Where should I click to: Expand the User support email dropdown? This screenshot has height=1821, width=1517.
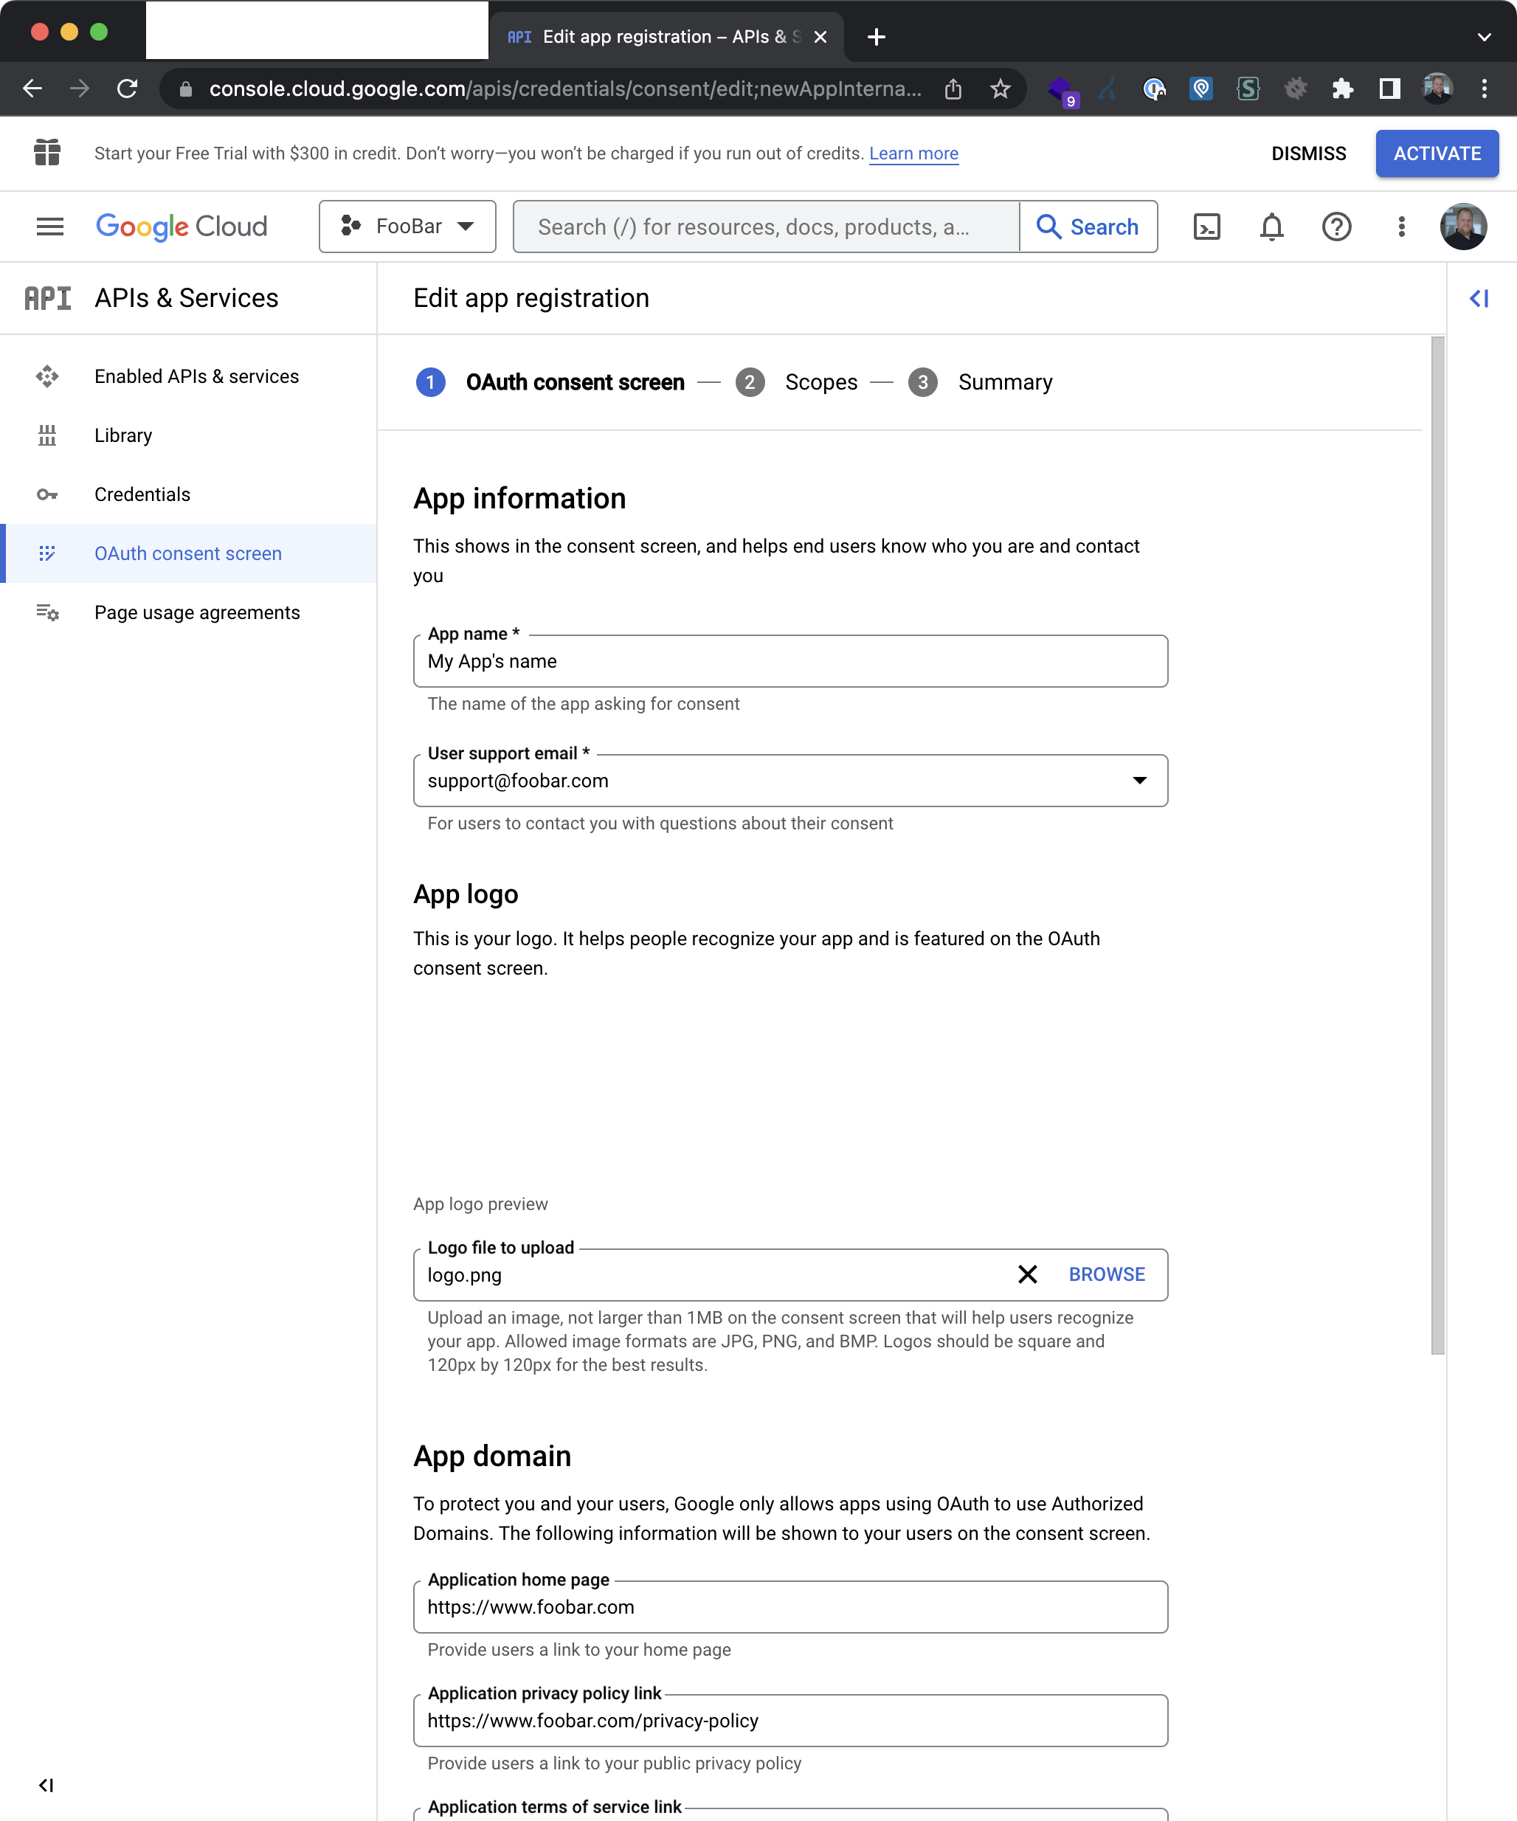(1138, 781)
